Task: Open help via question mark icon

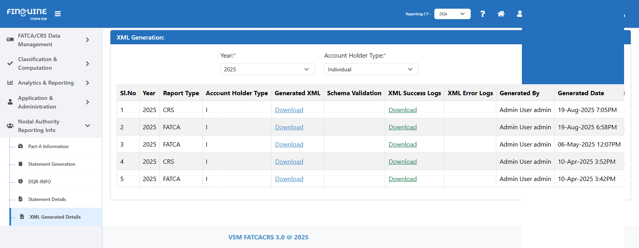Action: pos(483,14)
